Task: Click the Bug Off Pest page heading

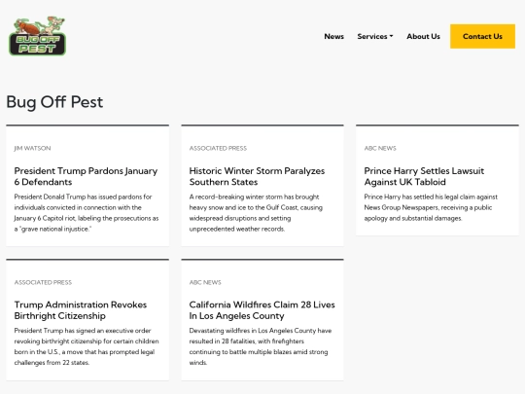Action: (x=54, y=102)
